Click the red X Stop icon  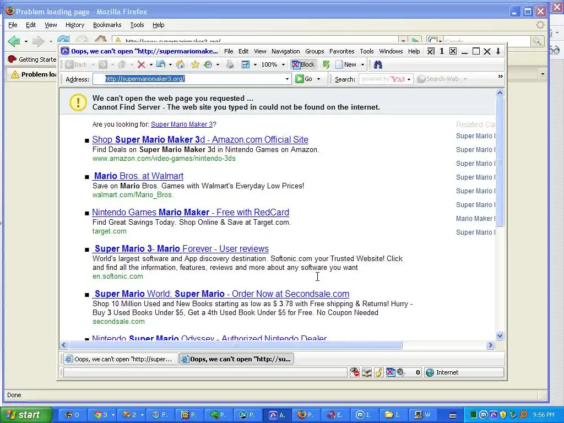142,64
